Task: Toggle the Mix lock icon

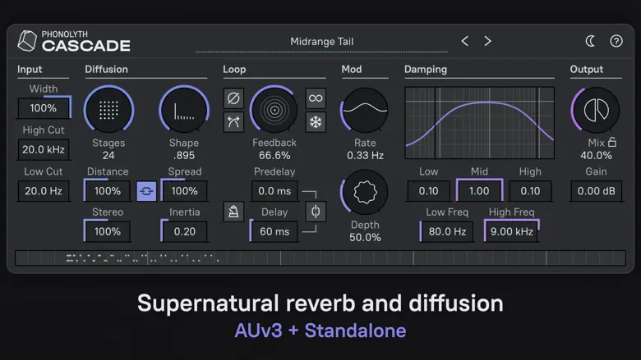Action: [612, 142]
